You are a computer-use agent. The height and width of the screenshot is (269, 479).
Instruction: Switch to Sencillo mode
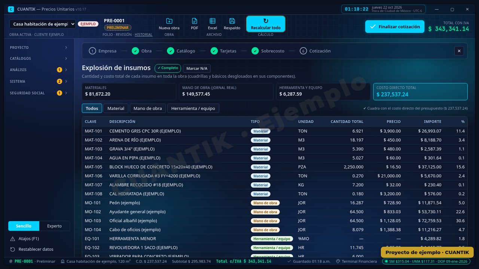[x=24, y=226]
